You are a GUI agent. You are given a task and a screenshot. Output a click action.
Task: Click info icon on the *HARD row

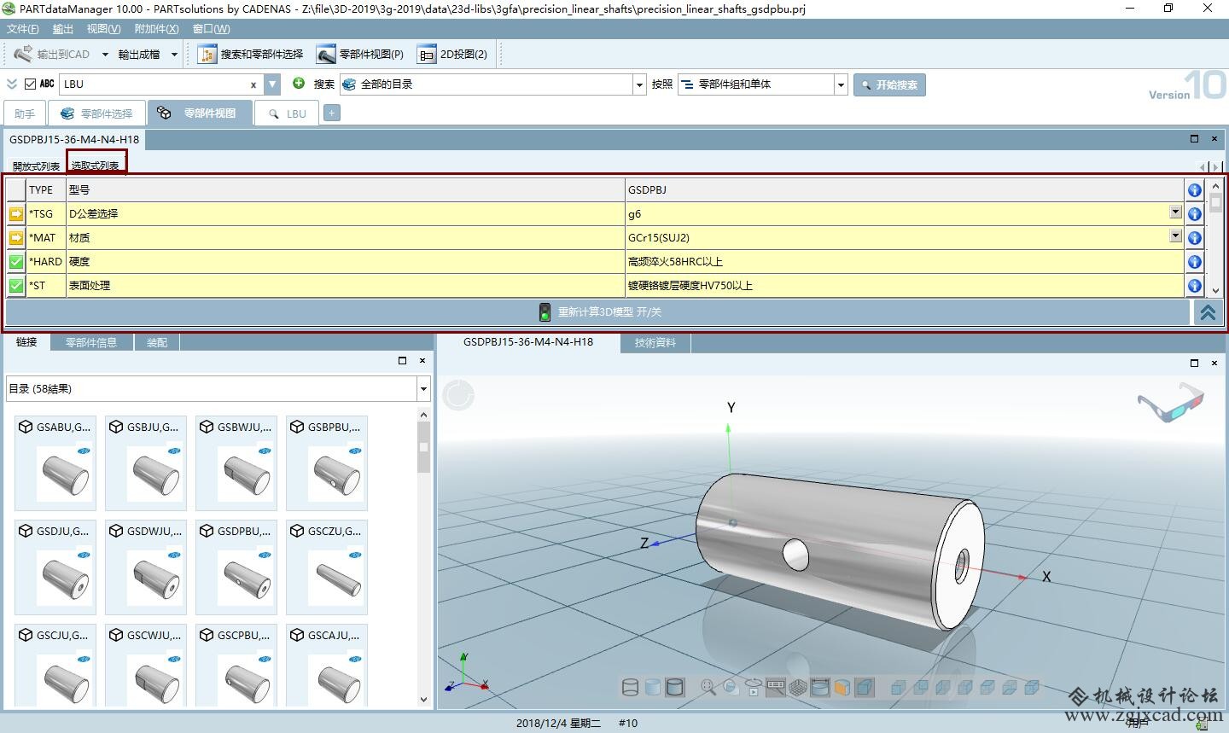tap(1195, 262)
